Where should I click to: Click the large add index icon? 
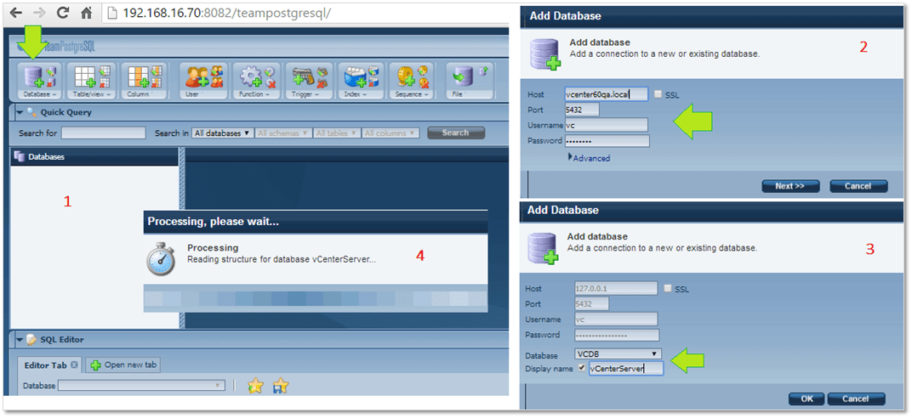coord(356,77)
